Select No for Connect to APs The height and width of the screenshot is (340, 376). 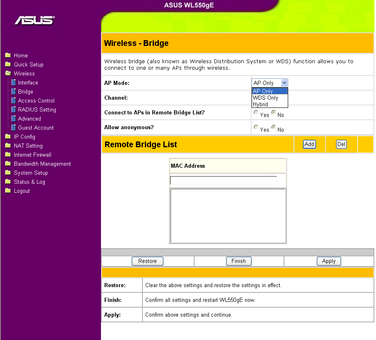tap(273, 112)
